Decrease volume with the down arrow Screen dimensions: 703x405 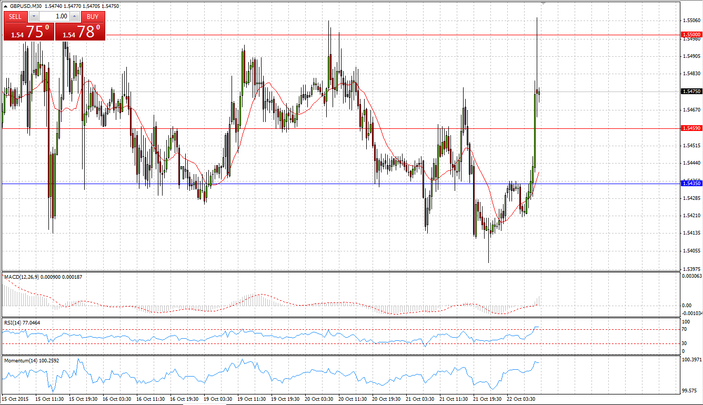(x=33, y=16)
